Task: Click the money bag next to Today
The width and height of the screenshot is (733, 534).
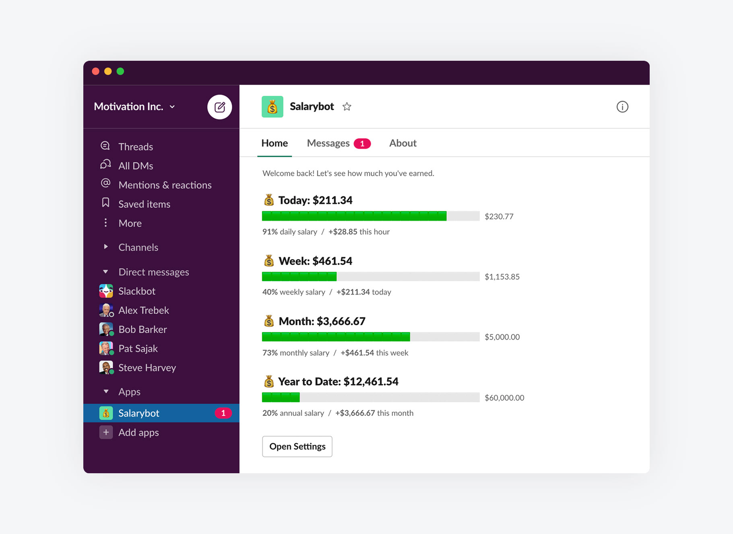Action: tap(269, 200)
